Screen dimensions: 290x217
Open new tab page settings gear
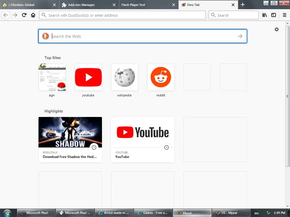276,29
